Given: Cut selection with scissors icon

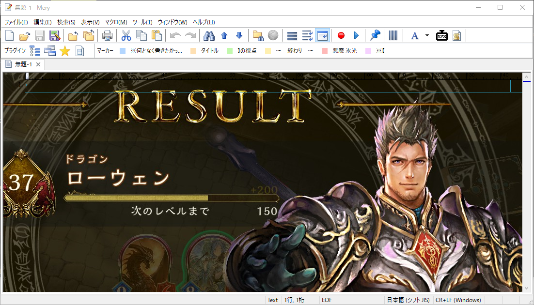Looking at the screenshot, I should 126,35.
